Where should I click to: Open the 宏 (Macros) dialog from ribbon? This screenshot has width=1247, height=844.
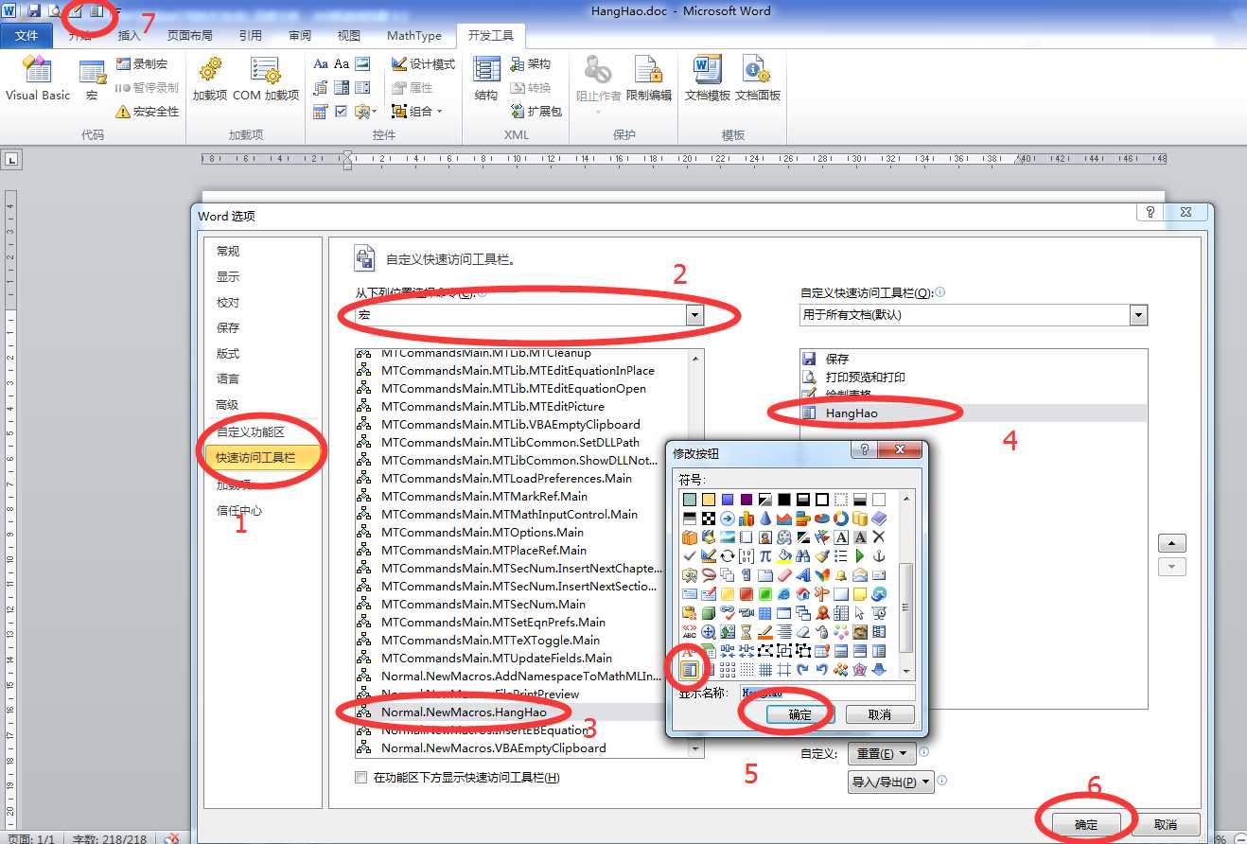(92, 79)
